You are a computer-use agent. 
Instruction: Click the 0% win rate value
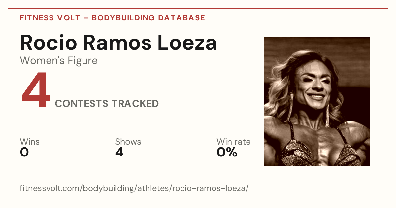pyautogui.click(x=227, y=152)
